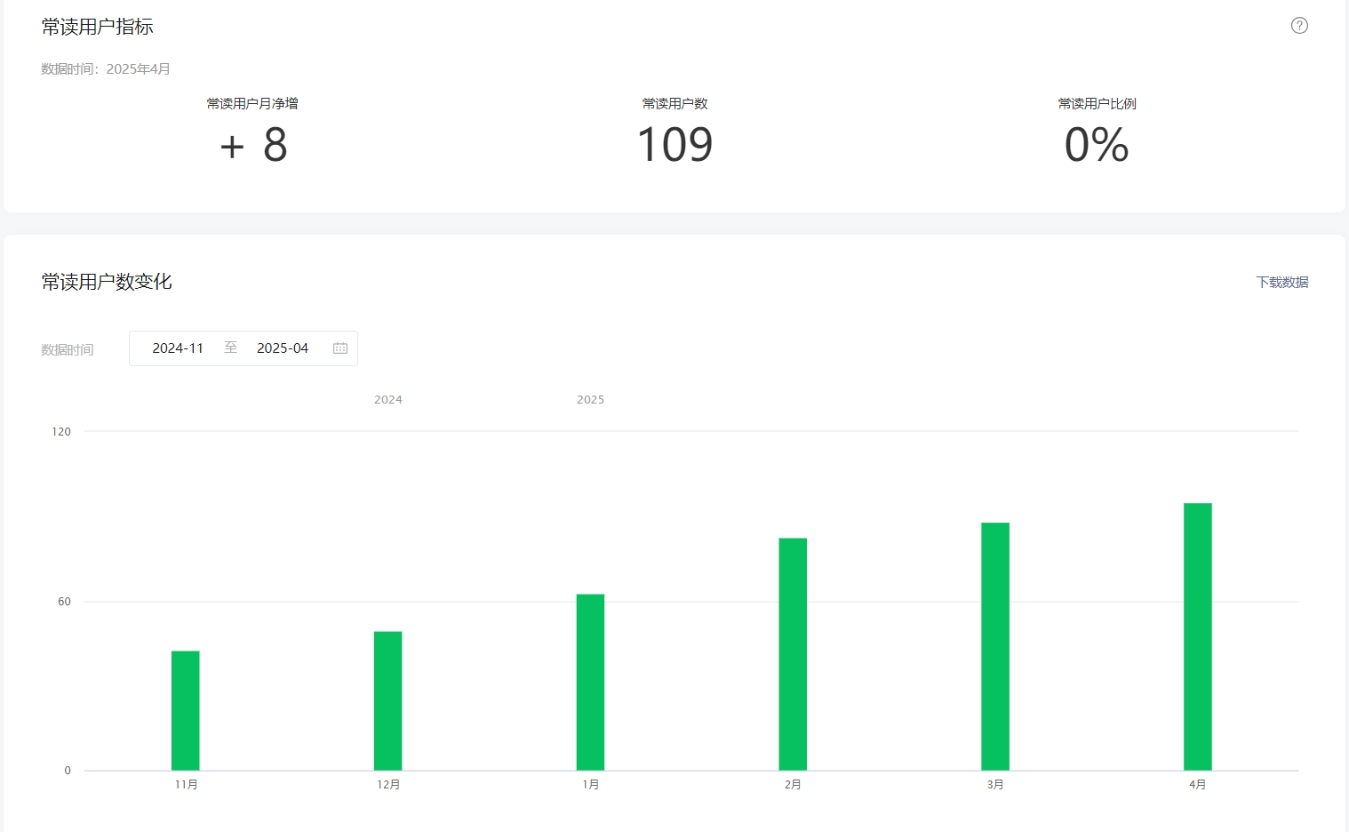
Task: Click the 12月 x-axis label
Action: [388, 785]
